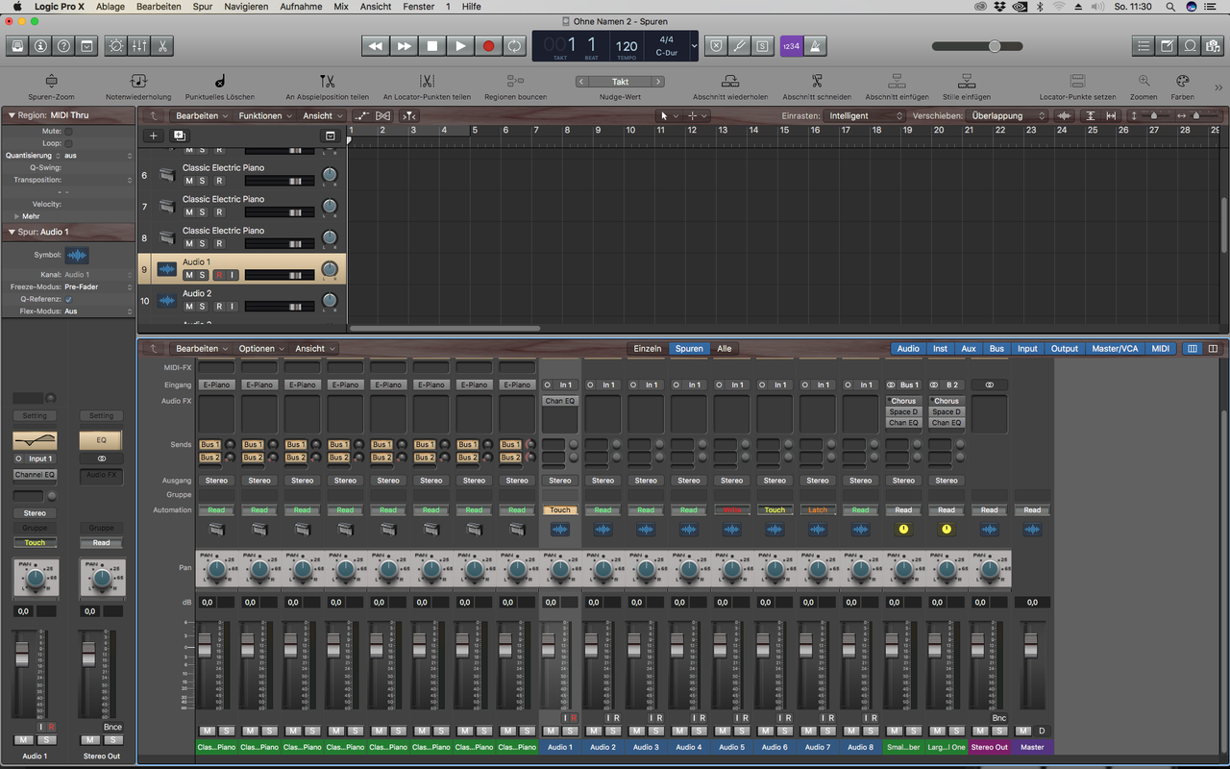This screenshot has height=769, width=1230.
Task: Open the Einrasten Intelligent dropdown
Action: coord(866,115)
